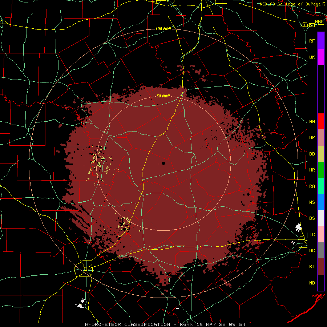Image resolution: width=327 pixels, height=327 pixels.
Task: Select the IC light-pink legend swatch
Action: (321, 234)
